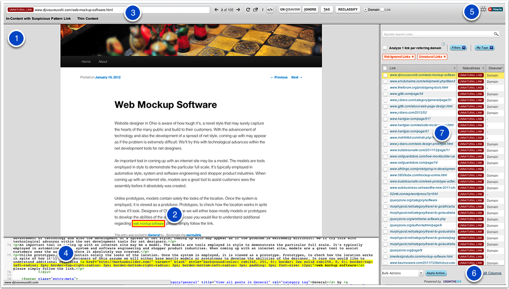509x289 pixels.
Task: Reload the previewed page
Action: pyautogui.click(x=248, y=10)
